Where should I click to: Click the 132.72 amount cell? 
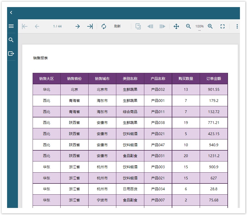pyautogui.click(x=214, y=112)
